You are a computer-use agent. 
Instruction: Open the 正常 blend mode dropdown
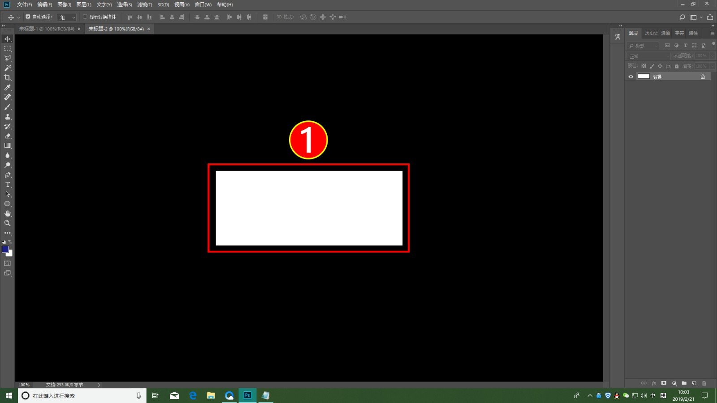coord(648,56)
